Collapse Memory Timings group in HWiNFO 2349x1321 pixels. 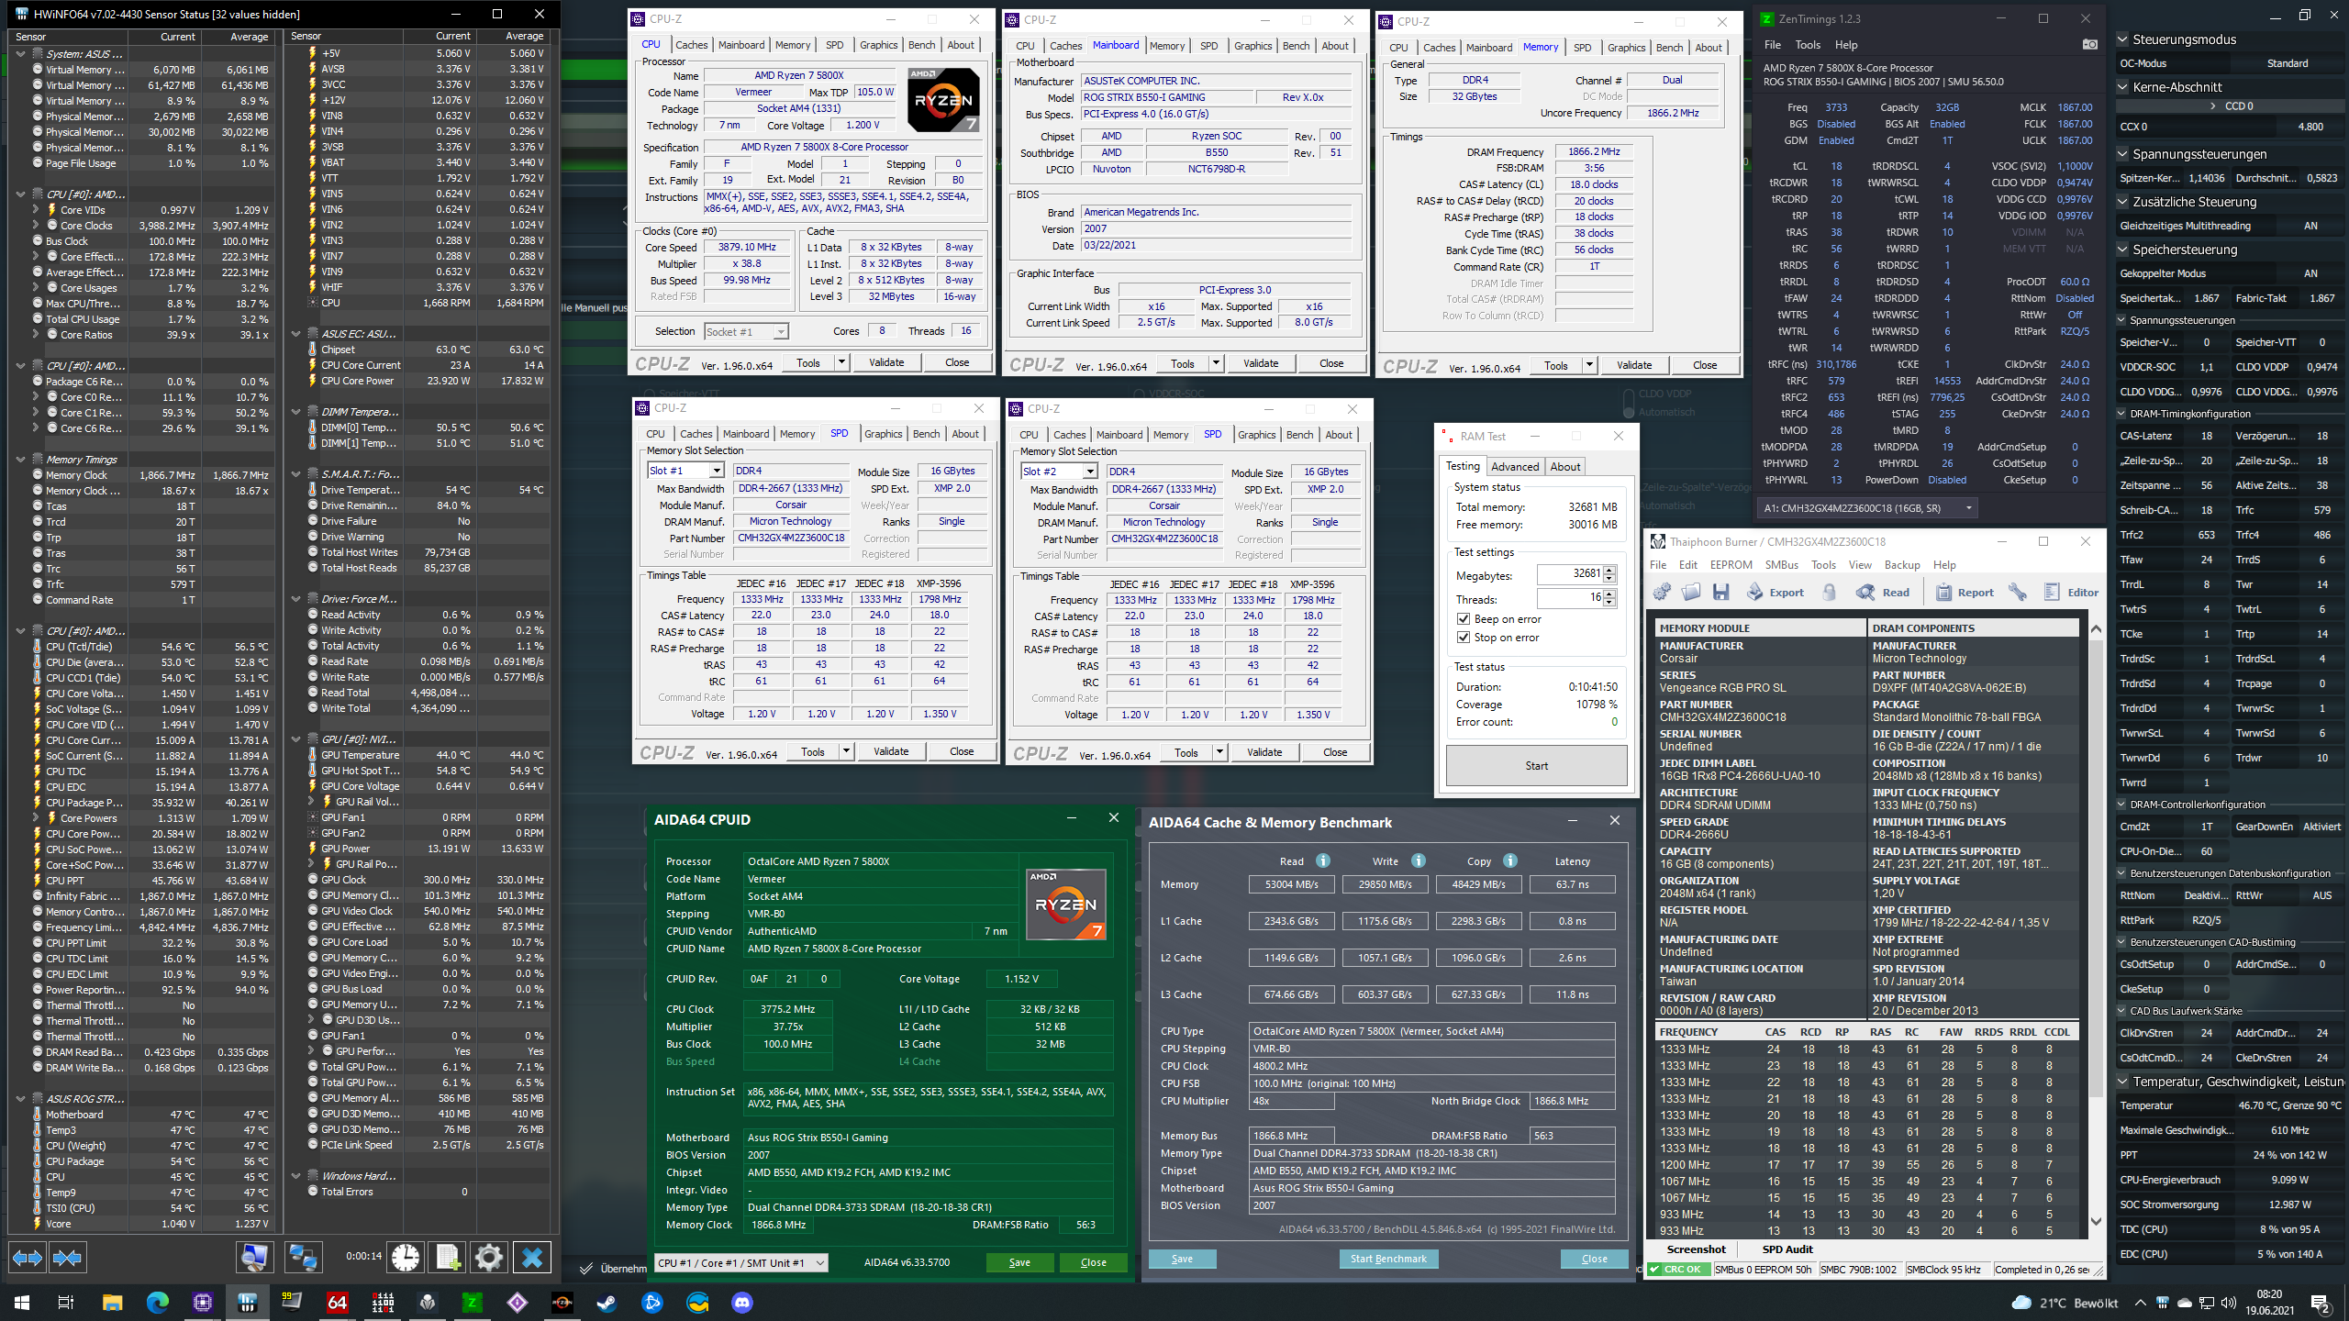click(x=20, y=460)
